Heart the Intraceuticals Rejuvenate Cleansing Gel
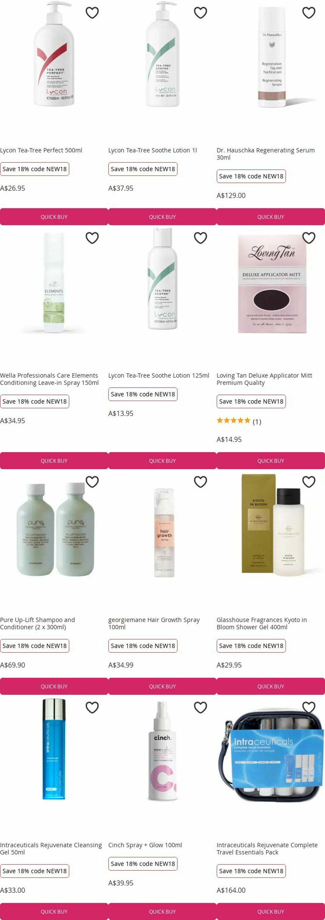 point(92,707)
